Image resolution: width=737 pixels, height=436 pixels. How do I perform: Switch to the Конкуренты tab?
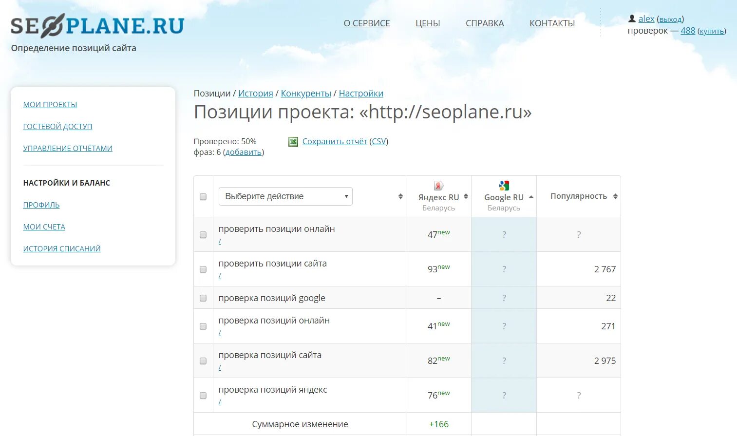306,94
